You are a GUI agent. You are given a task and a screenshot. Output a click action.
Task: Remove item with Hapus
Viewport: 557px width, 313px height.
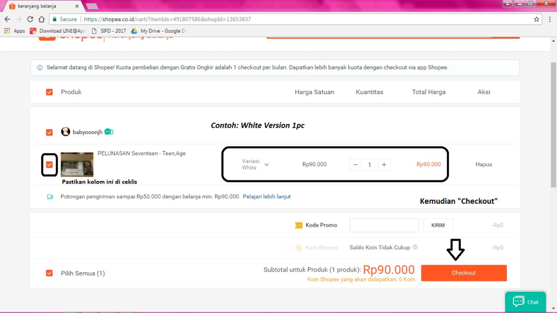click(x=484, y=164)
